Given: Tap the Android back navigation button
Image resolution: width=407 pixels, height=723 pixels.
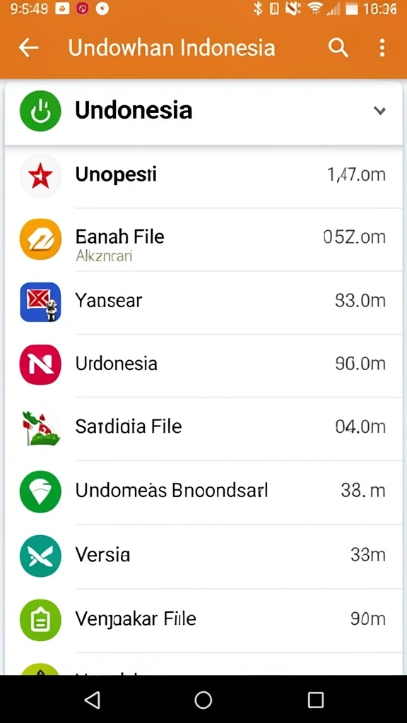Looking at the screenshot, I should 93,700.
